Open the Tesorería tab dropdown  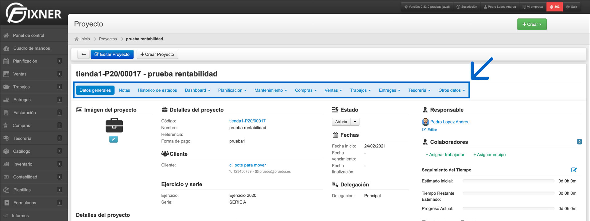[419, 90]
